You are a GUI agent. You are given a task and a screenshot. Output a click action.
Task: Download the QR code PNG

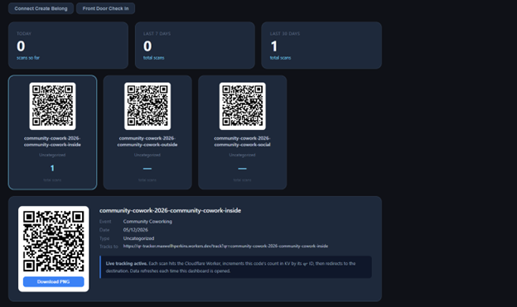(x=53, y=281)
